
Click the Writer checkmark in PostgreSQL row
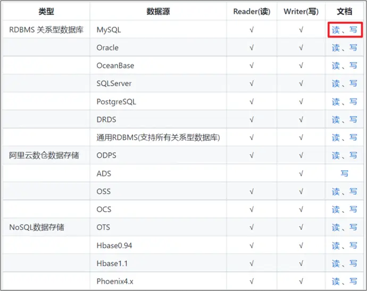point(301,102)
